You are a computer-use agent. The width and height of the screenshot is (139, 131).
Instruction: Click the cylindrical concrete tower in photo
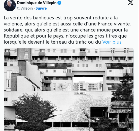pos(22,68)
